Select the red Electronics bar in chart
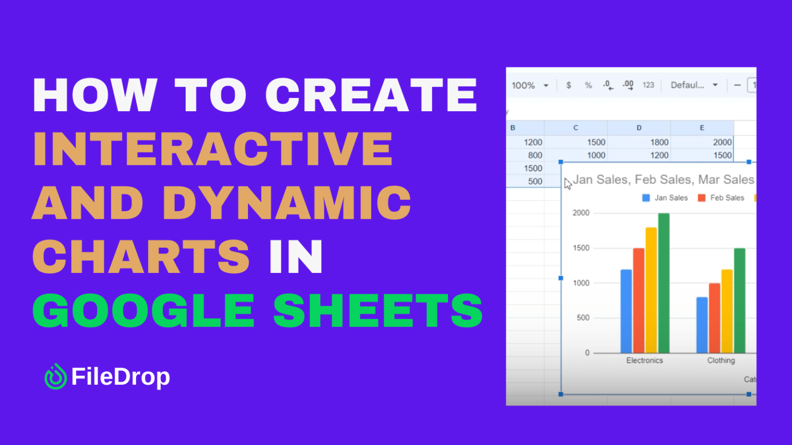Screen dimensions: 792x445 [x=638, y=301]
